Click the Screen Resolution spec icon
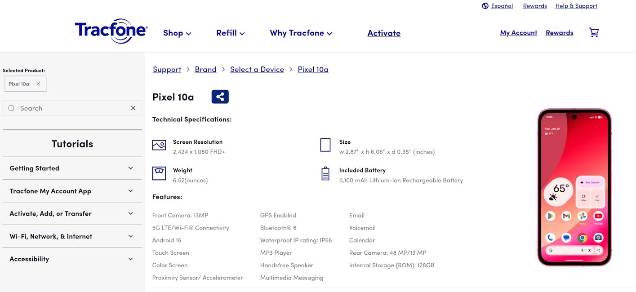The image size is (636, 292). [159, 145]
